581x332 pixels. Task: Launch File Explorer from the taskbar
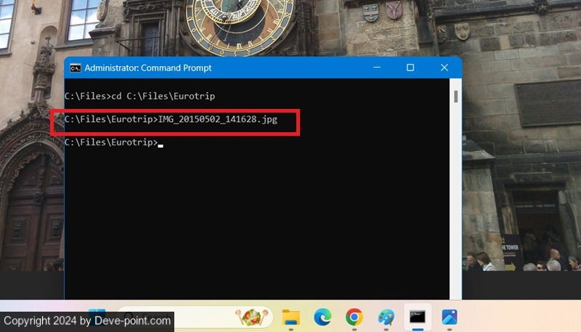pyautogui.click(x=291, y=317)
